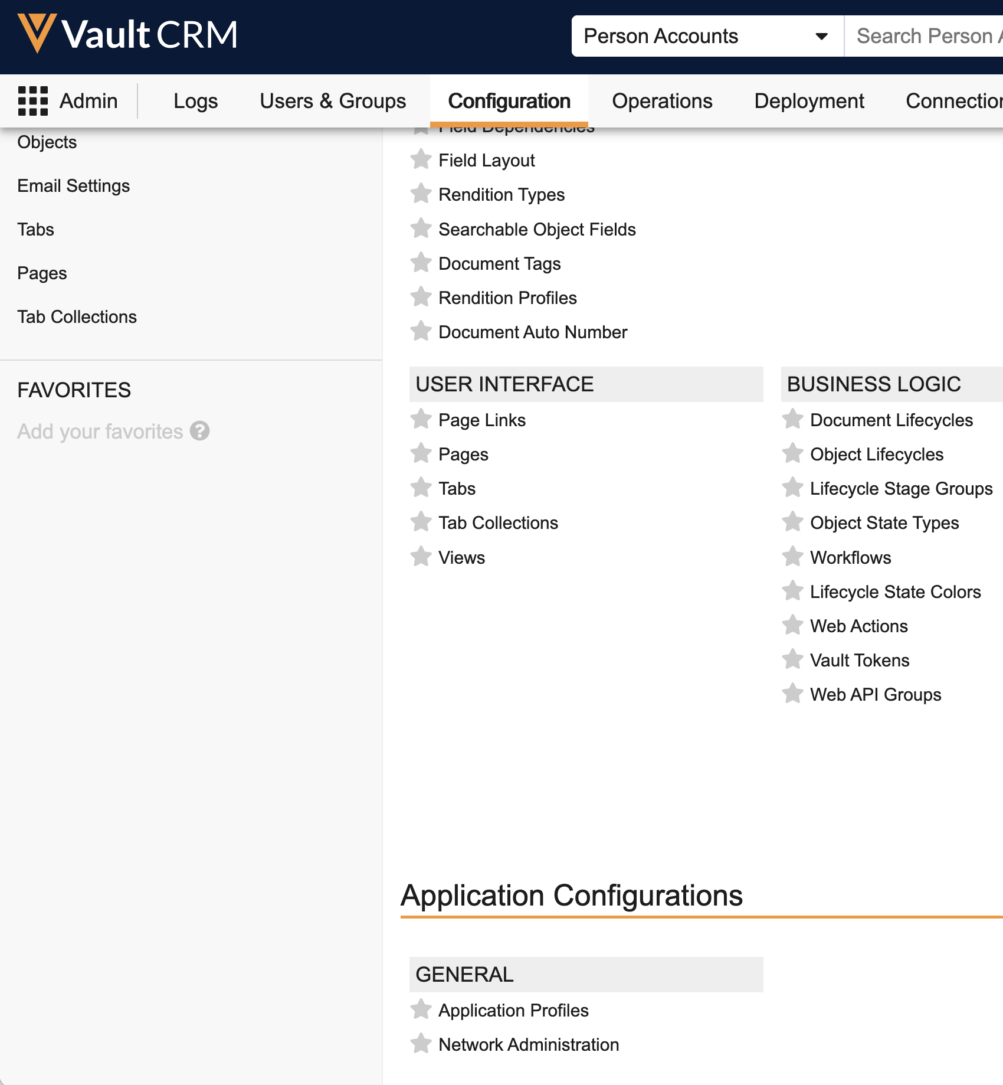The height and width of the screenshot is (1085, 1003).
Task: Open the Deployment tab
Action: (809, 101)
